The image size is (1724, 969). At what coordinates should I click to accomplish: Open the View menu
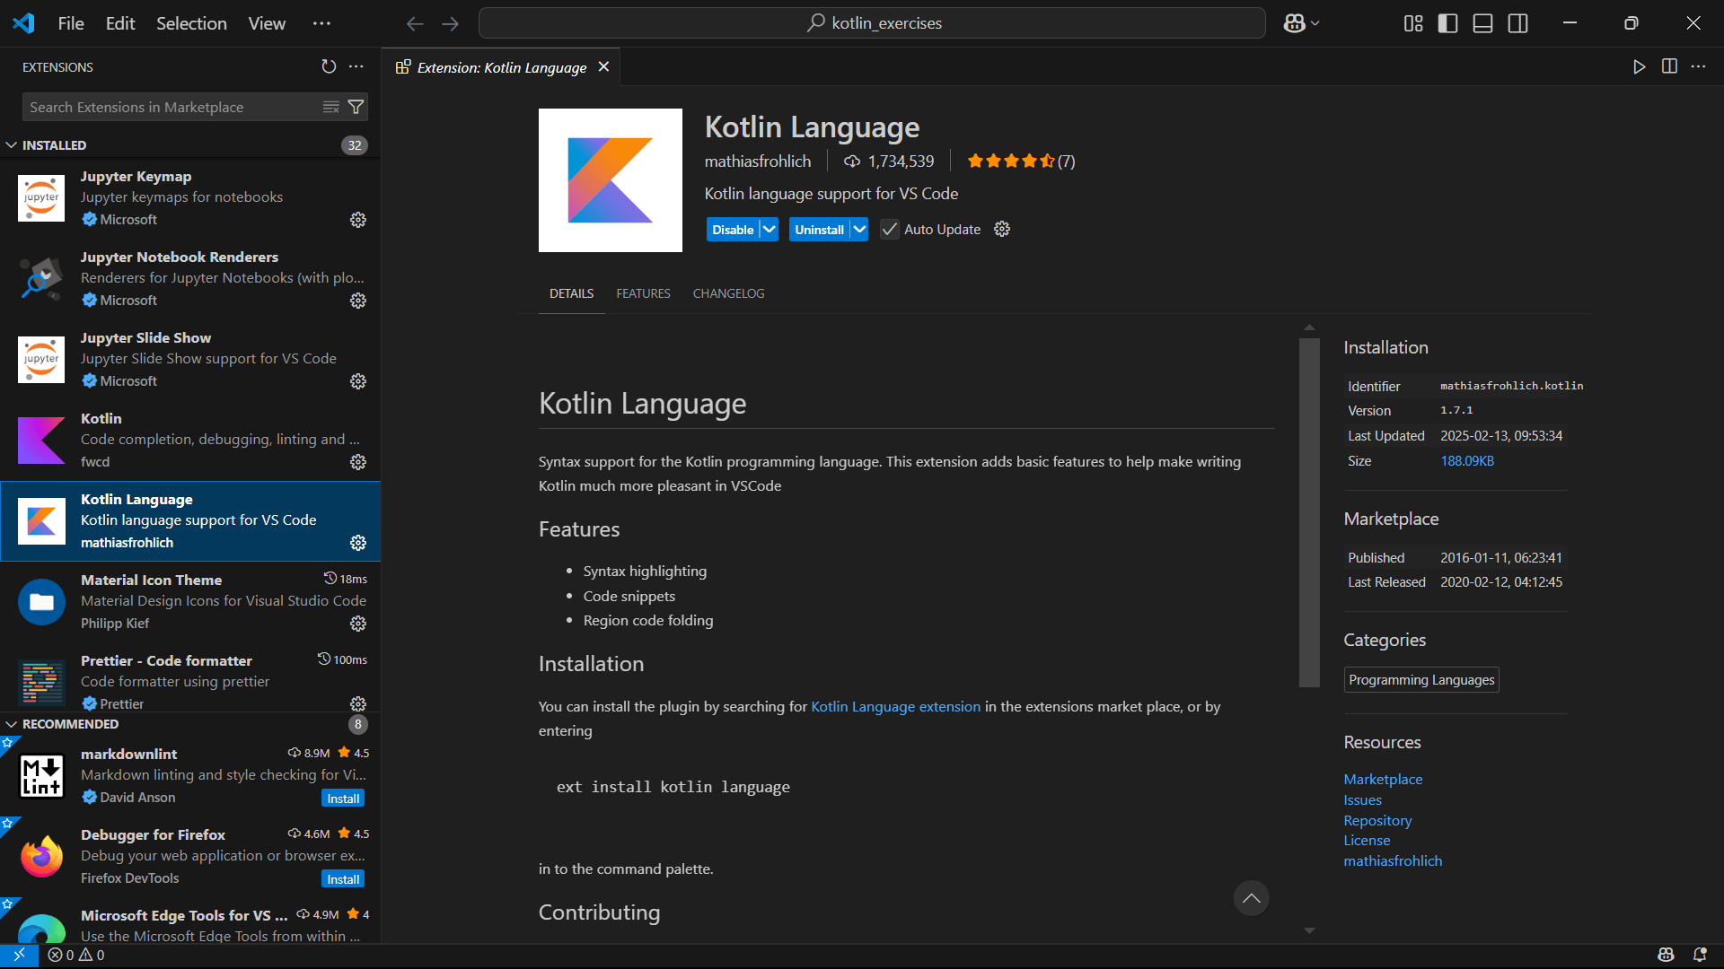(x=267, y=23)
